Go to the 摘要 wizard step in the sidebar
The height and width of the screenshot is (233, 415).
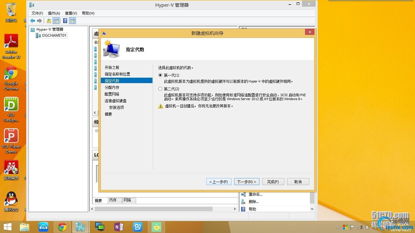click(x=108, y=114)
